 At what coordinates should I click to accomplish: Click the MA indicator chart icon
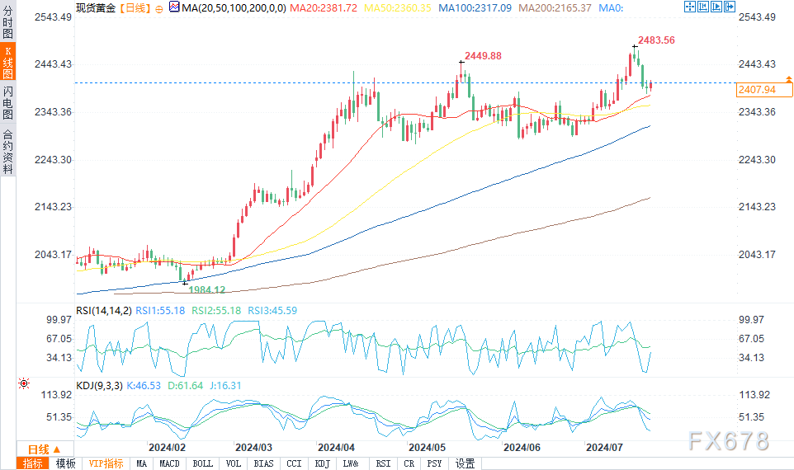(173, 7)
